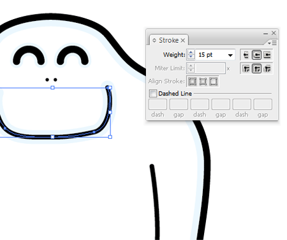Viewport: 287px width, 240px height.
Task: Cycle Stroke panel display via tab arrows
Action: coord(154,40)
